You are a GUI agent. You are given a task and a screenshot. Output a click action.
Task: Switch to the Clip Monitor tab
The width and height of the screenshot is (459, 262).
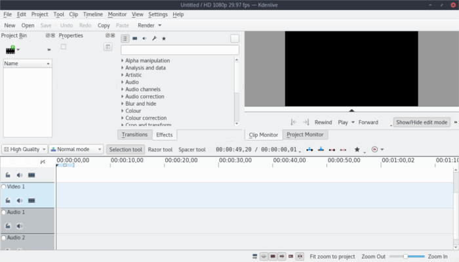pos(263,135)
